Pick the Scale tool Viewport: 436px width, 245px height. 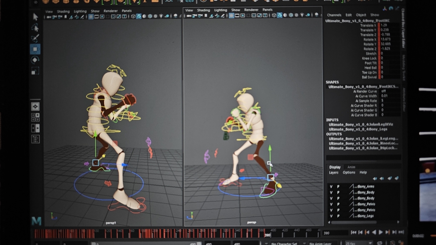coord(35,71)
